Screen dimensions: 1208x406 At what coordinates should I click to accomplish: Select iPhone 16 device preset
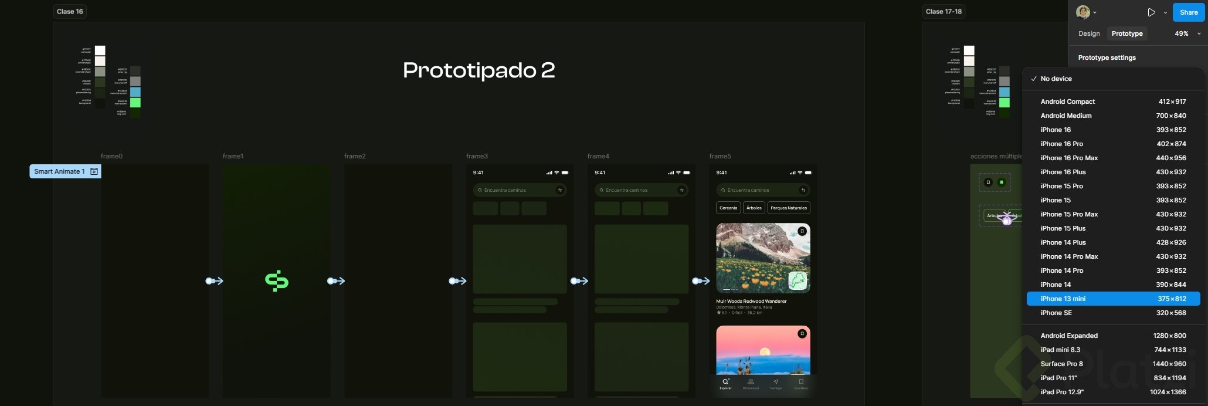tap(1113, 130)
